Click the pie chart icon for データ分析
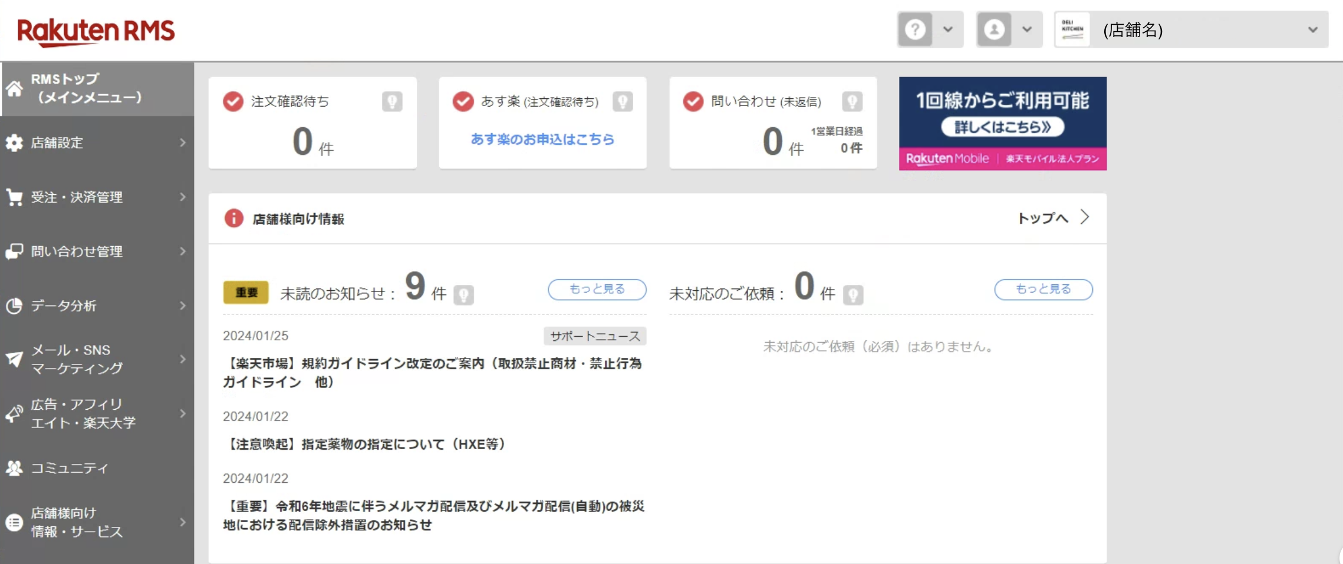This screenshot has width=1343, height=564. click(14, 306)
